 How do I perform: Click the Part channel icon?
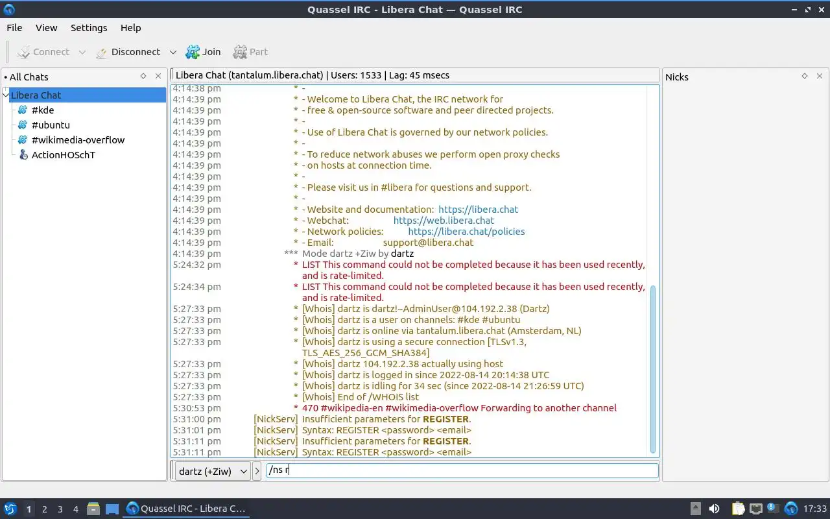pyautogui.click(x=240, y=52)
